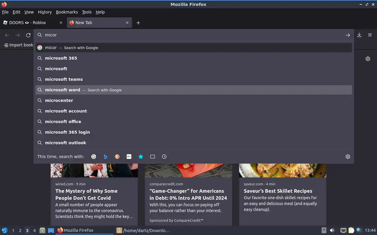Pick the plain 'microsoft' suggestion
377x235 pixels.
[194, 69]
